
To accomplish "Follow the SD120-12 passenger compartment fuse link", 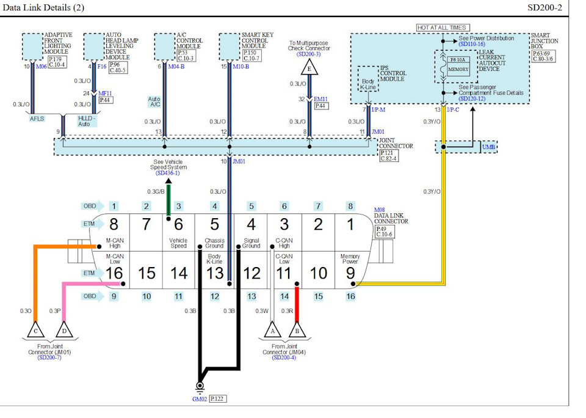I will click(x=472, y=99).
